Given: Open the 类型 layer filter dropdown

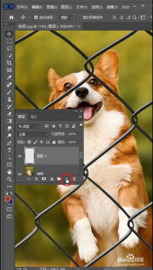Looking at the screenshot, I should point(29,126).
